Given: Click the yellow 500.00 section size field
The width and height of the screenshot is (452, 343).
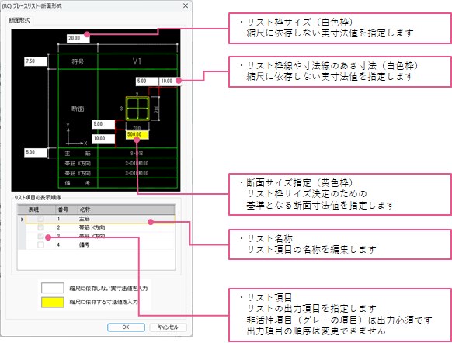Looking at the screenshot, I should tap(137, 135).
